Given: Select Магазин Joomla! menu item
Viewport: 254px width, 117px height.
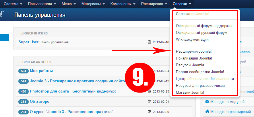Looking at the screenshot, I should coord(190,92).
